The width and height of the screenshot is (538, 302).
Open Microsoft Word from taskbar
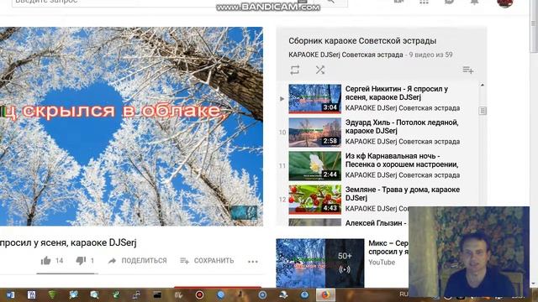coord(10,294)
